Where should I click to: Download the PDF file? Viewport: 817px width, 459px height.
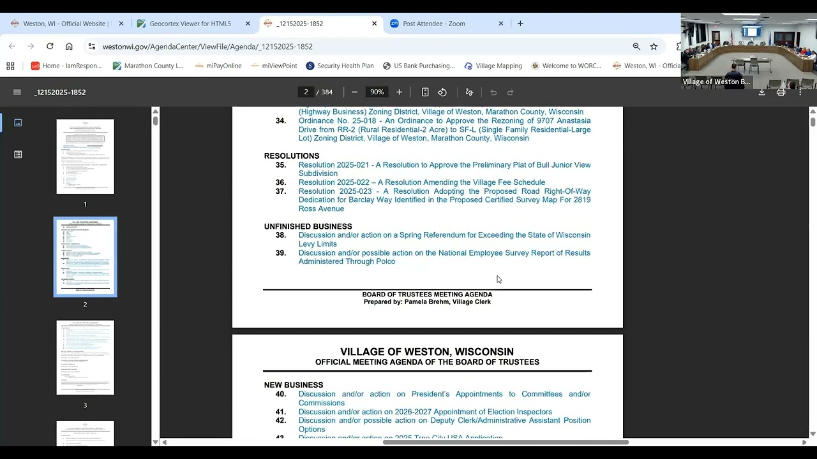point(761,92)
